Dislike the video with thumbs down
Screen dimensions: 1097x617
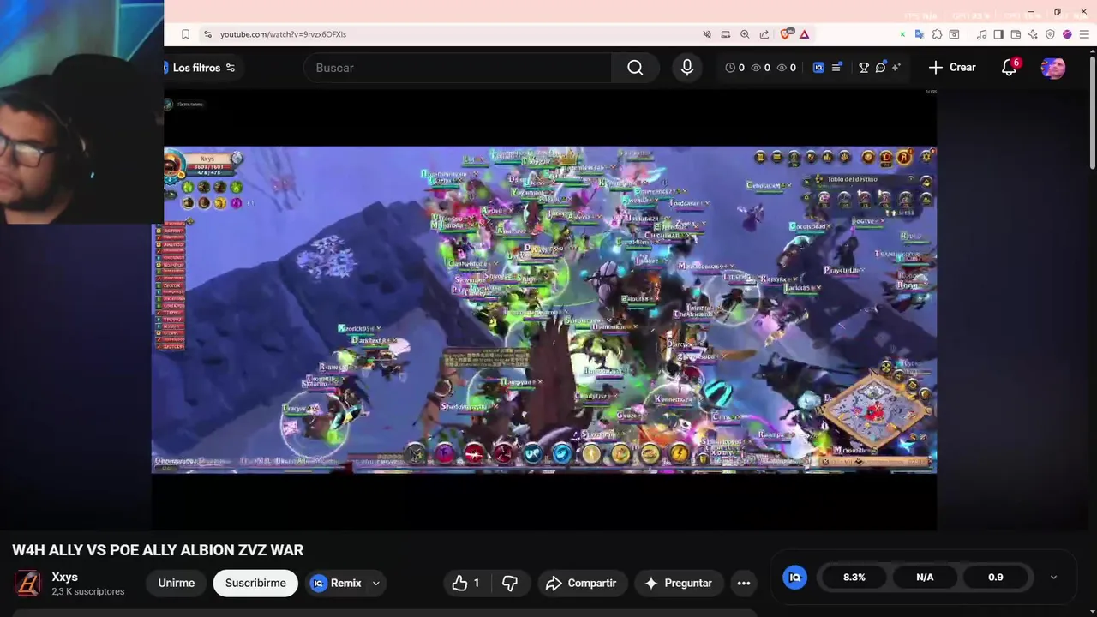tap(509, 583)
